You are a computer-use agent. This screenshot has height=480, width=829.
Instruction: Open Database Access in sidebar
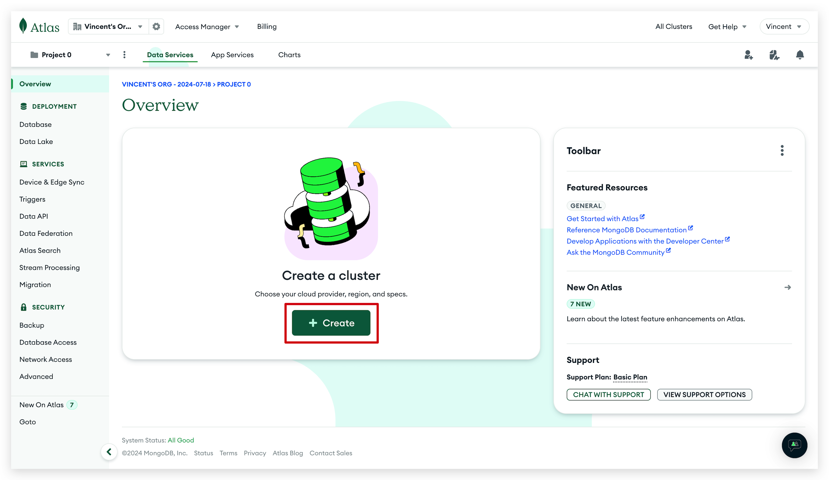pyautogui.click(x=48, y=342)
